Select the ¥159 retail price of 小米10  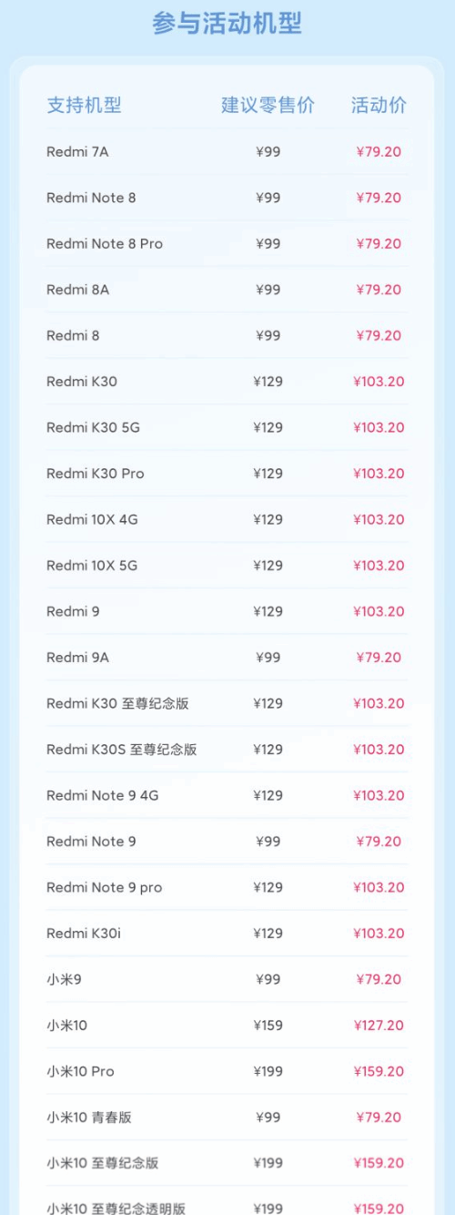pyautogui.click(x=268, y=1026)
